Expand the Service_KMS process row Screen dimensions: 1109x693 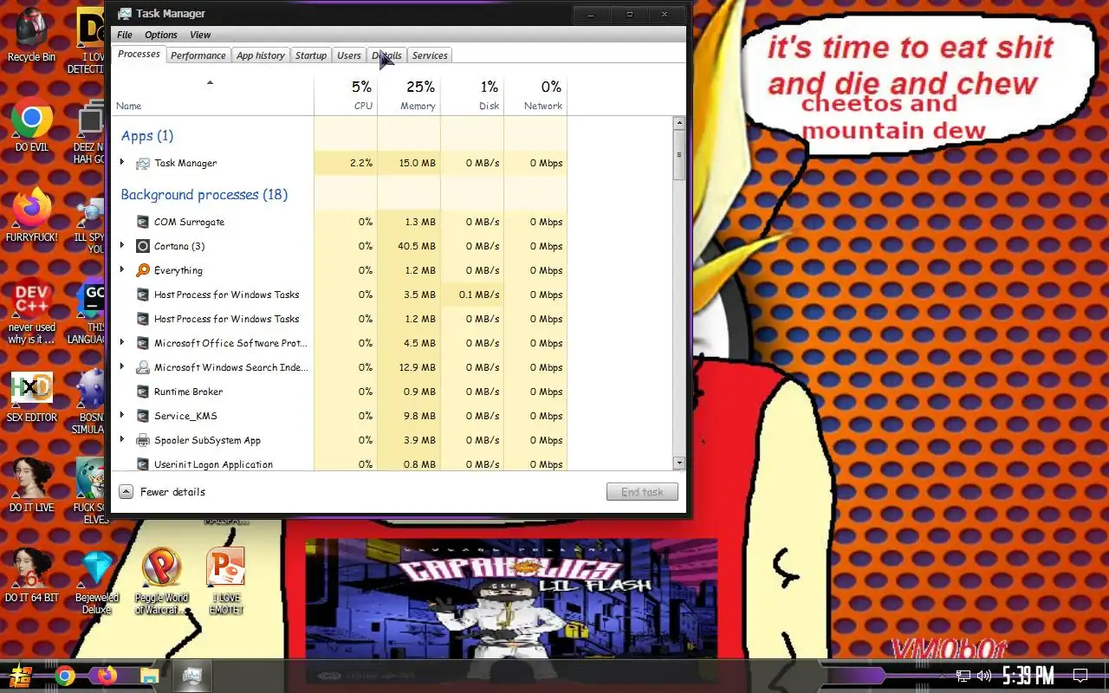122,416
